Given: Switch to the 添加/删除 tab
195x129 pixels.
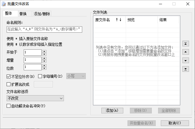Looking at the screenshot, I should [x=42, y=14].
